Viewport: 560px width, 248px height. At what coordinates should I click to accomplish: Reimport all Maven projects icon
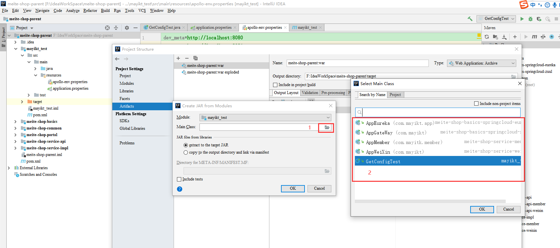[487, 37]
